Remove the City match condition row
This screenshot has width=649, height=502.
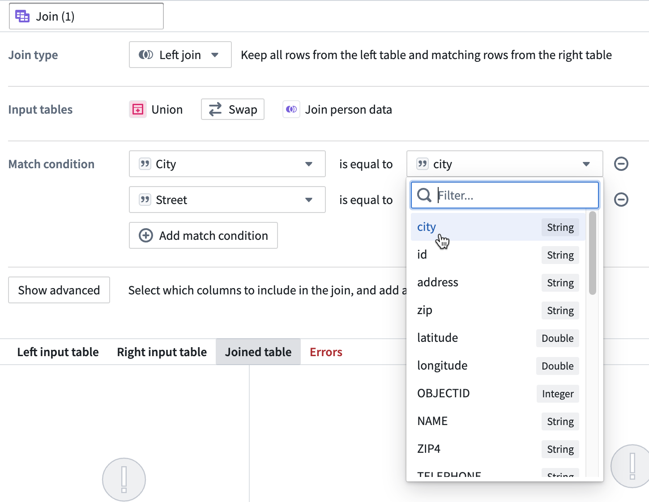[x=621, y=164]
